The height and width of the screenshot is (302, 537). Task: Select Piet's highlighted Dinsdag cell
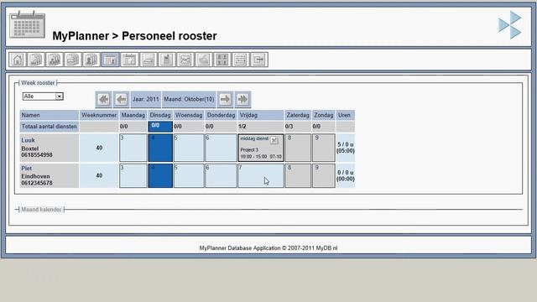[160, 175]
